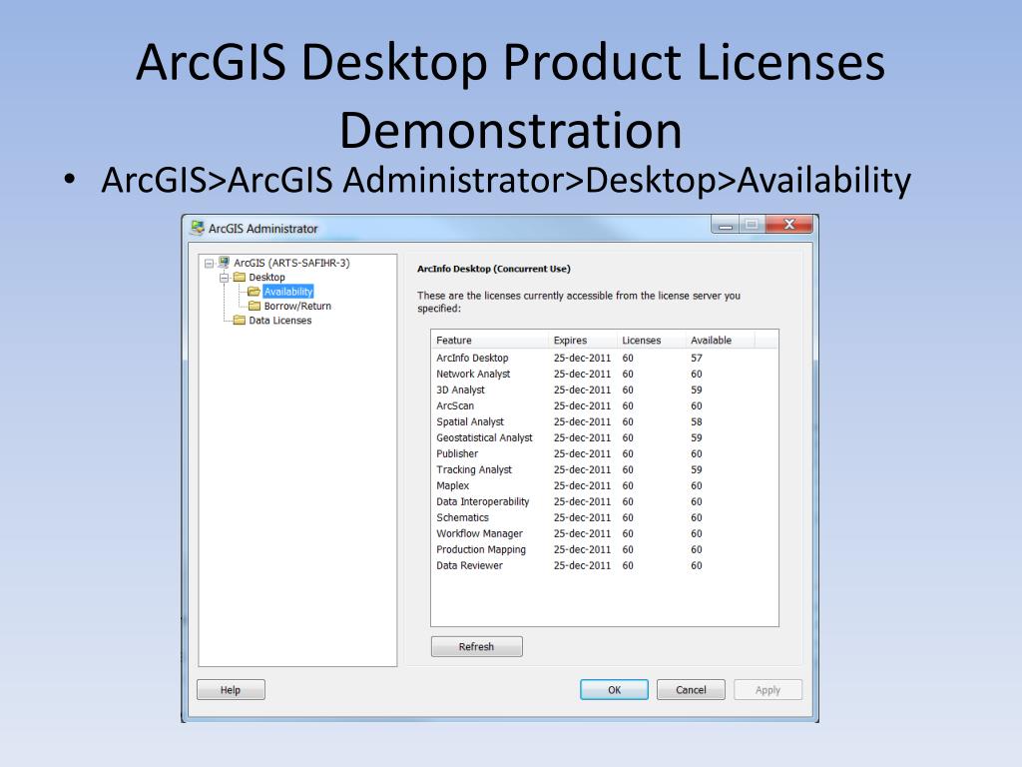Select the Production Mapping row

click(604, 550)
